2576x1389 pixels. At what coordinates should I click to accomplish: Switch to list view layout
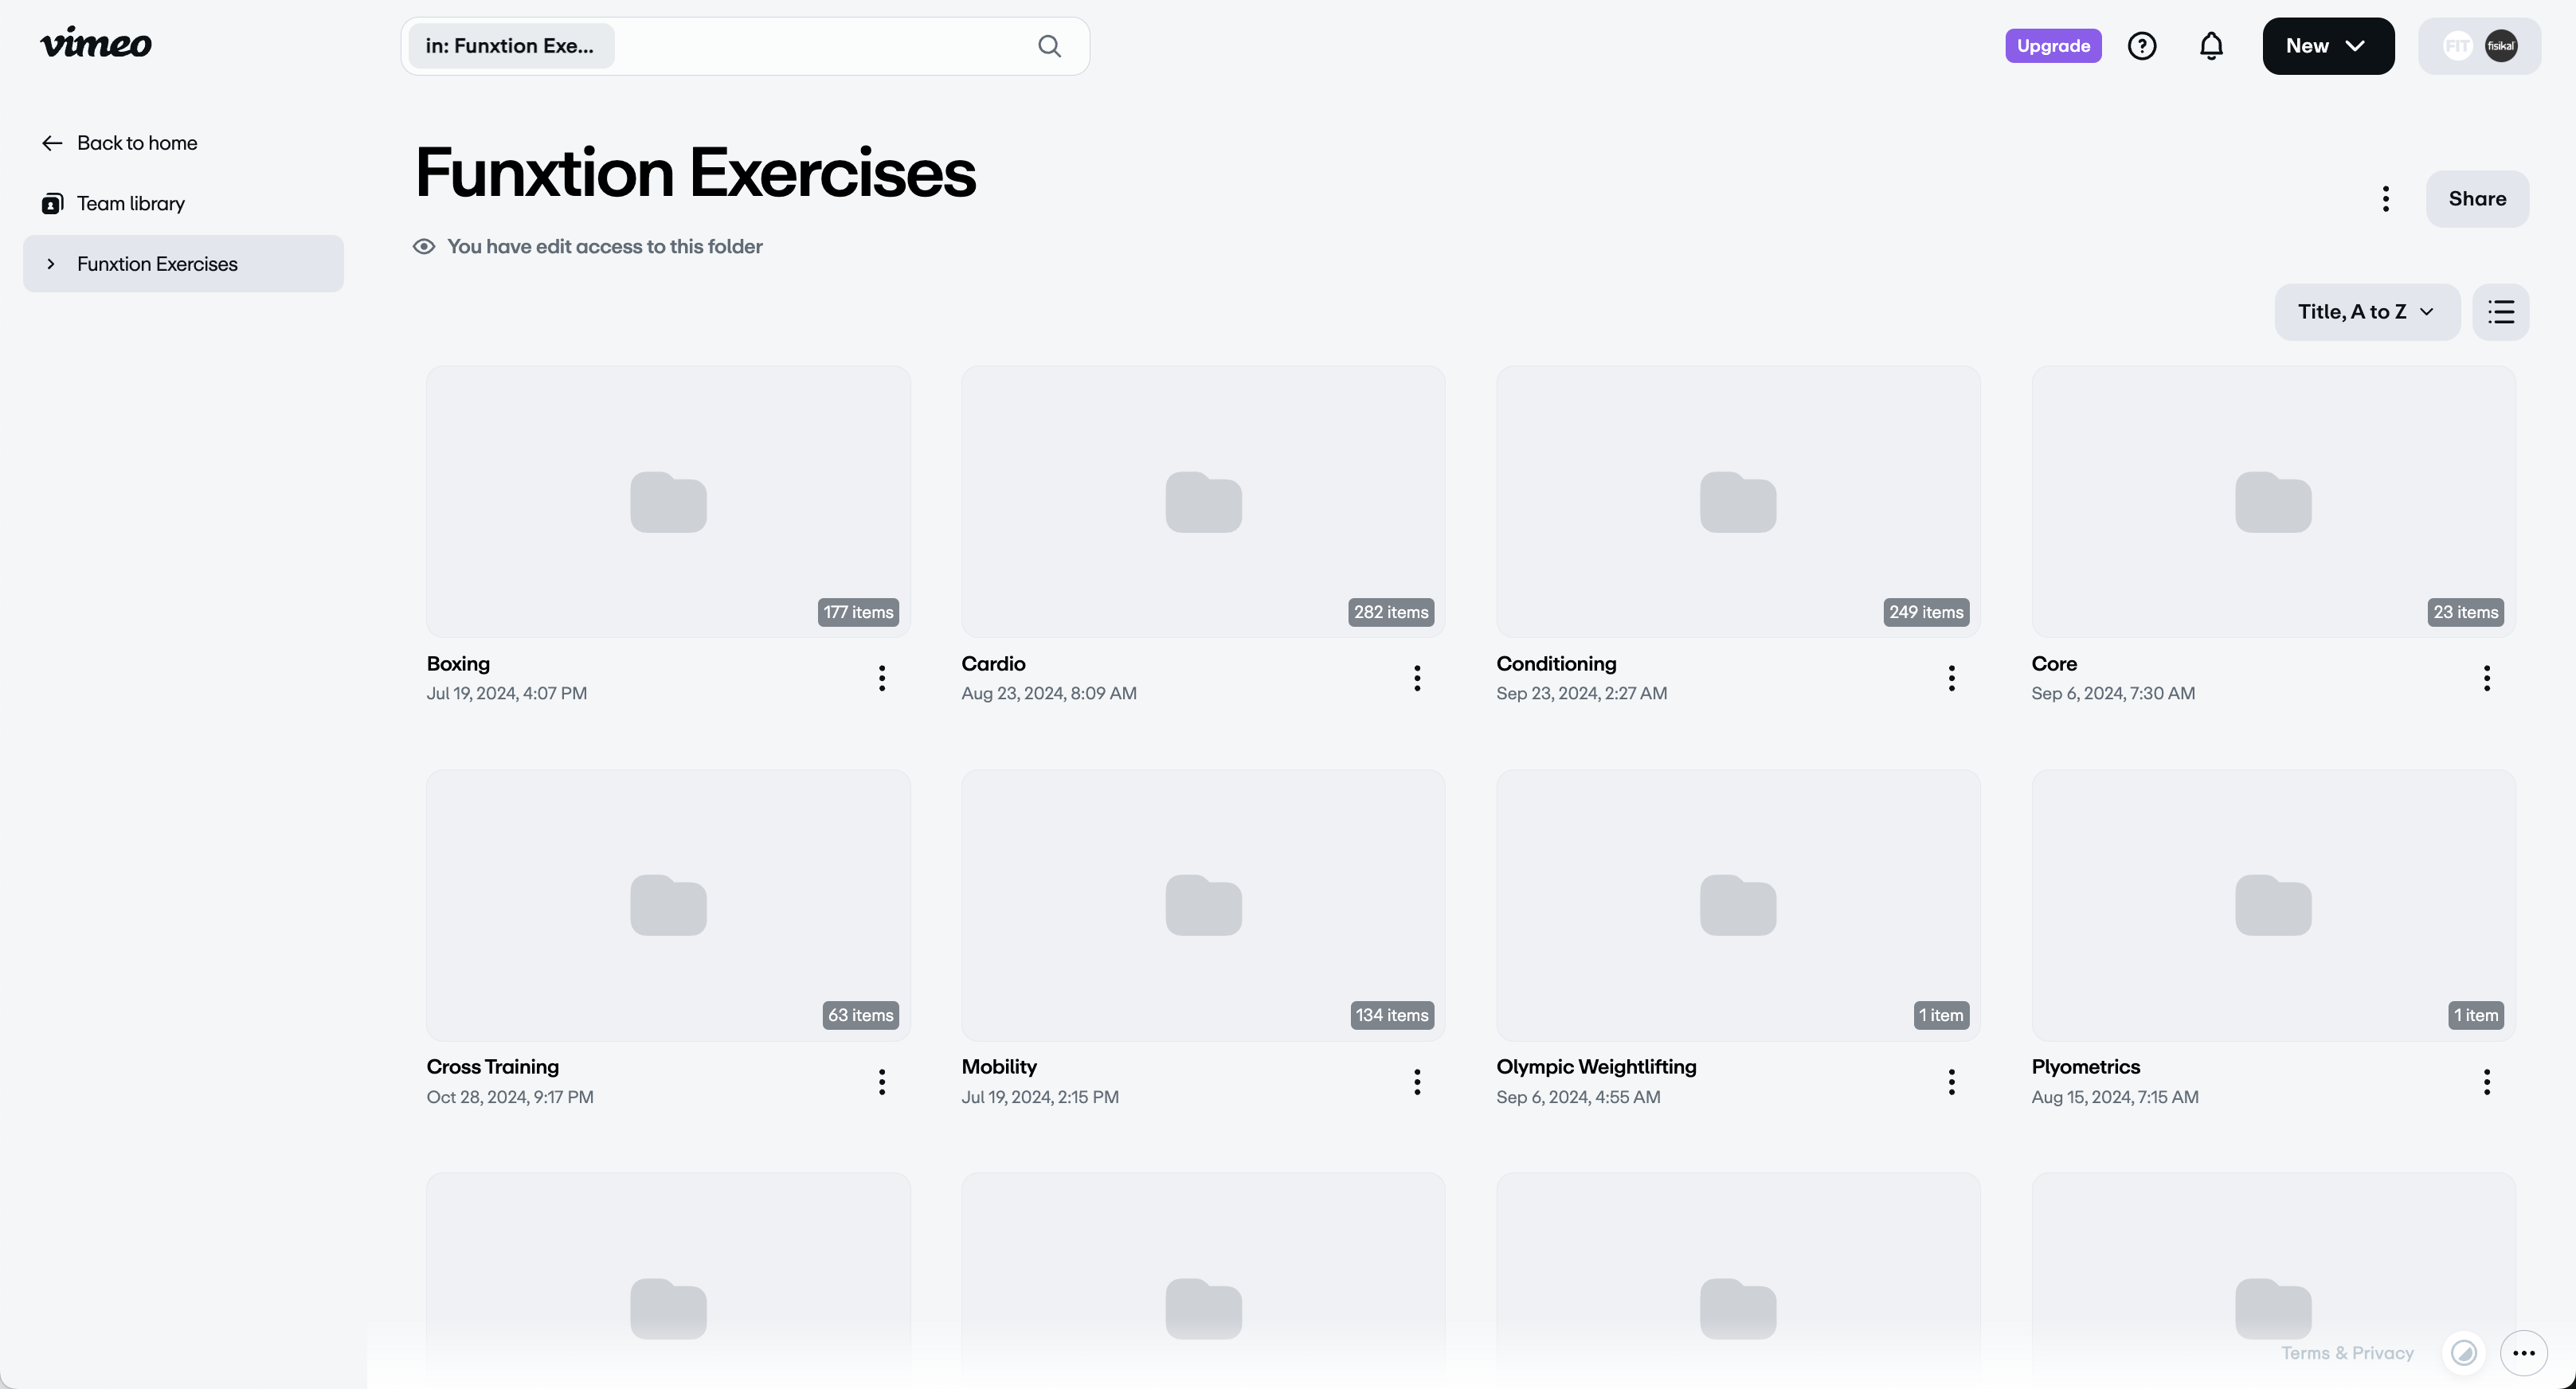(2501, 312)
